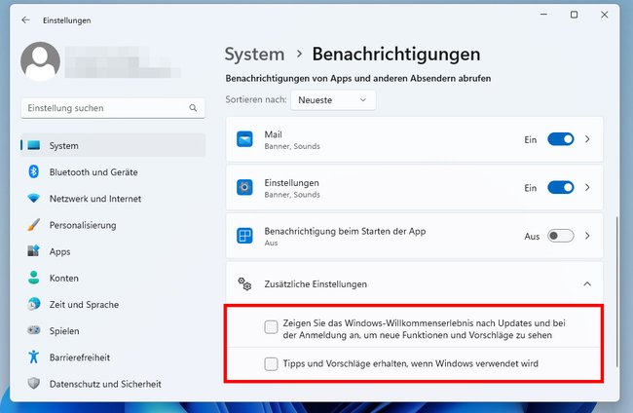Click the Spielen gamepad icon
The height and width of the screenshot is (413, 633).
(34, 330)
